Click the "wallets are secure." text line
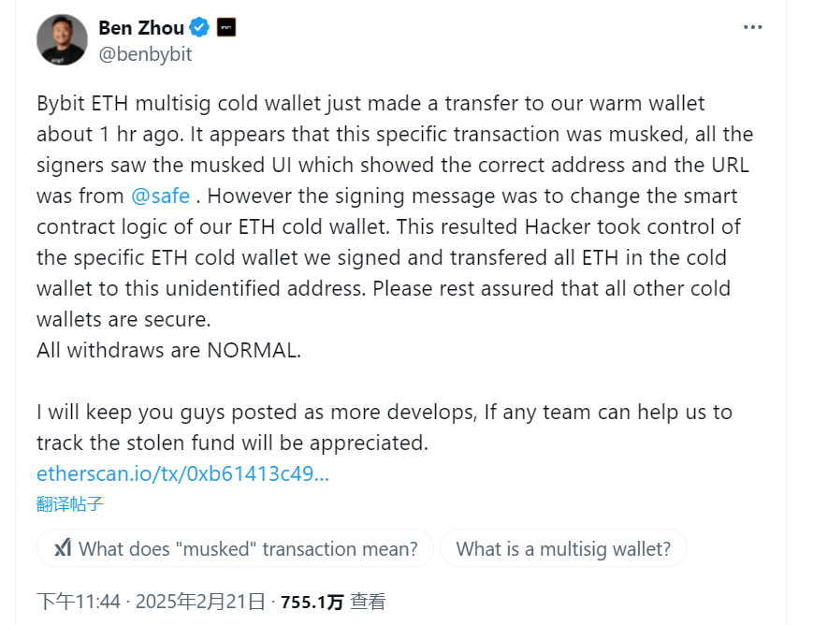This screenshot has width=813, height=625. tap(123, 320)
